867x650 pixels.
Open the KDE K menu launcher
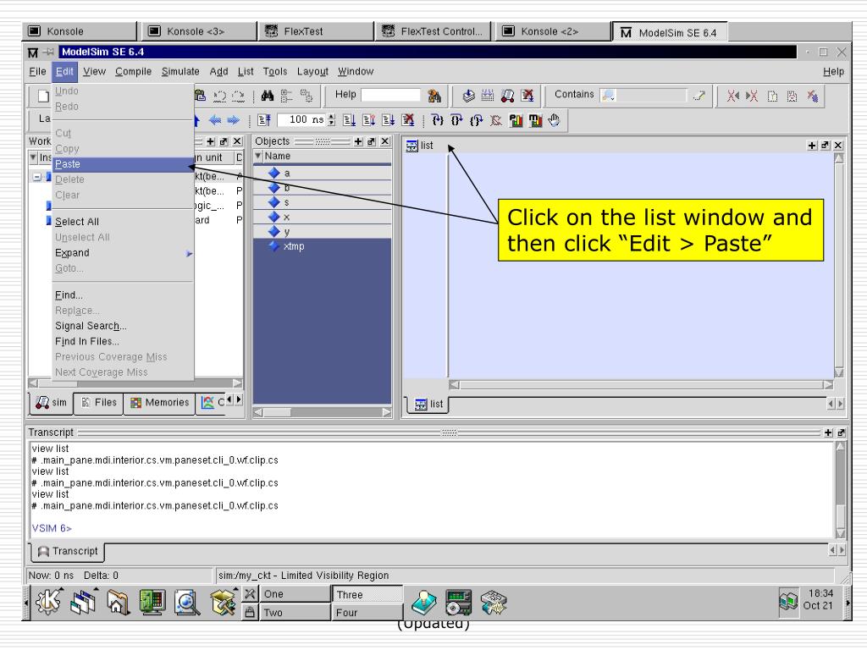(x=48, y=602)
